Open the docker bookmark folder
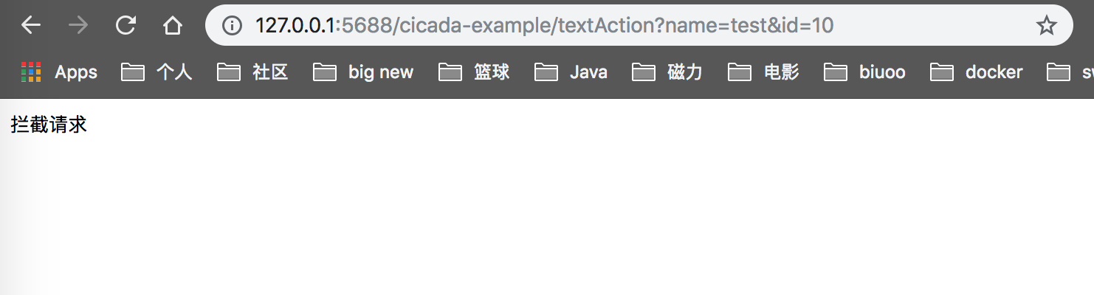Viewport: 1094px width, 295px height. click(x=976, y=72)
